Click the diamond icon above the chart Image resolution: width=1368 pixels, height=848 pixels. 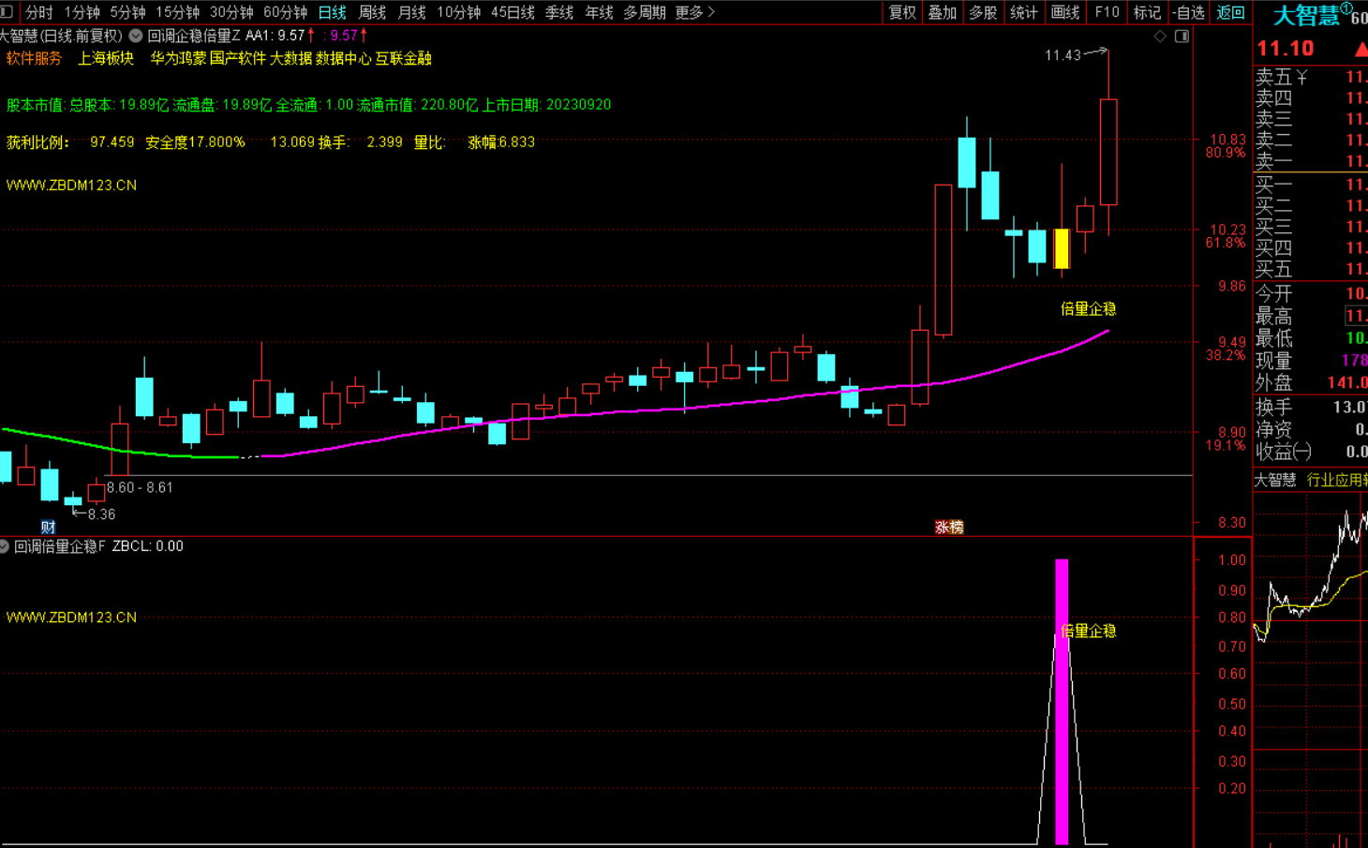click(1160, 37)
